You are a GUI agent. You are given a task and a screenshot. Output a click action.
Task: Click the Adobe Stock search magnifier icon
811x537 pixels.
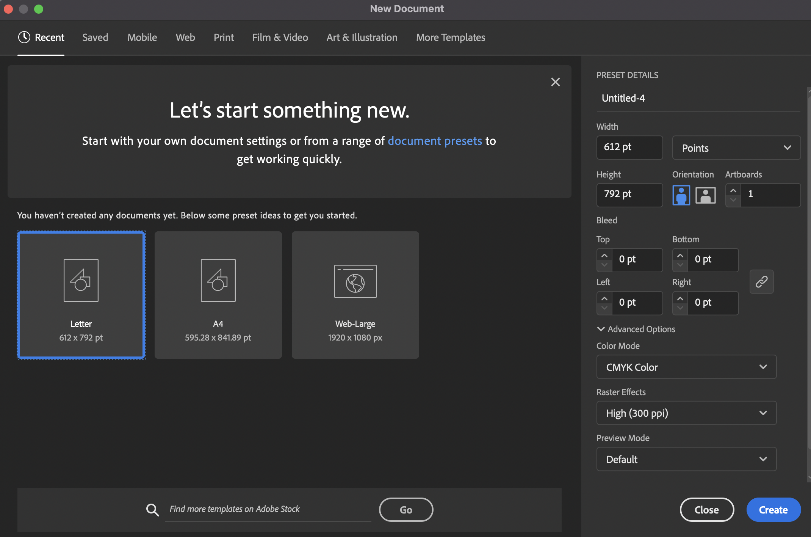point(152,510)
